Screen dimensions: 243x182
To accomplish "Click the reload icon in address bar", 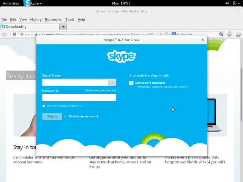I will [166, 34].
